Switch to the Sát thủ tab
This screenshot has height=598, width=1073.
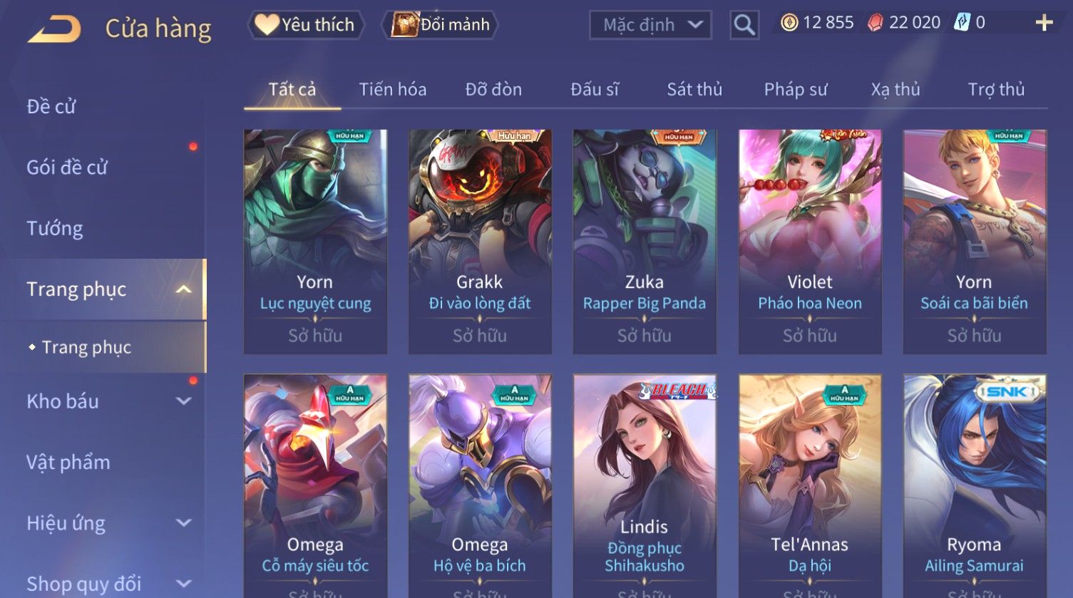pos(694,89)
